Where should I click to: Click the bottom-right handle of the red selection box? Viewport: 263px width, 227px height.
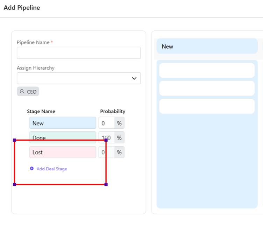point(106,184)
